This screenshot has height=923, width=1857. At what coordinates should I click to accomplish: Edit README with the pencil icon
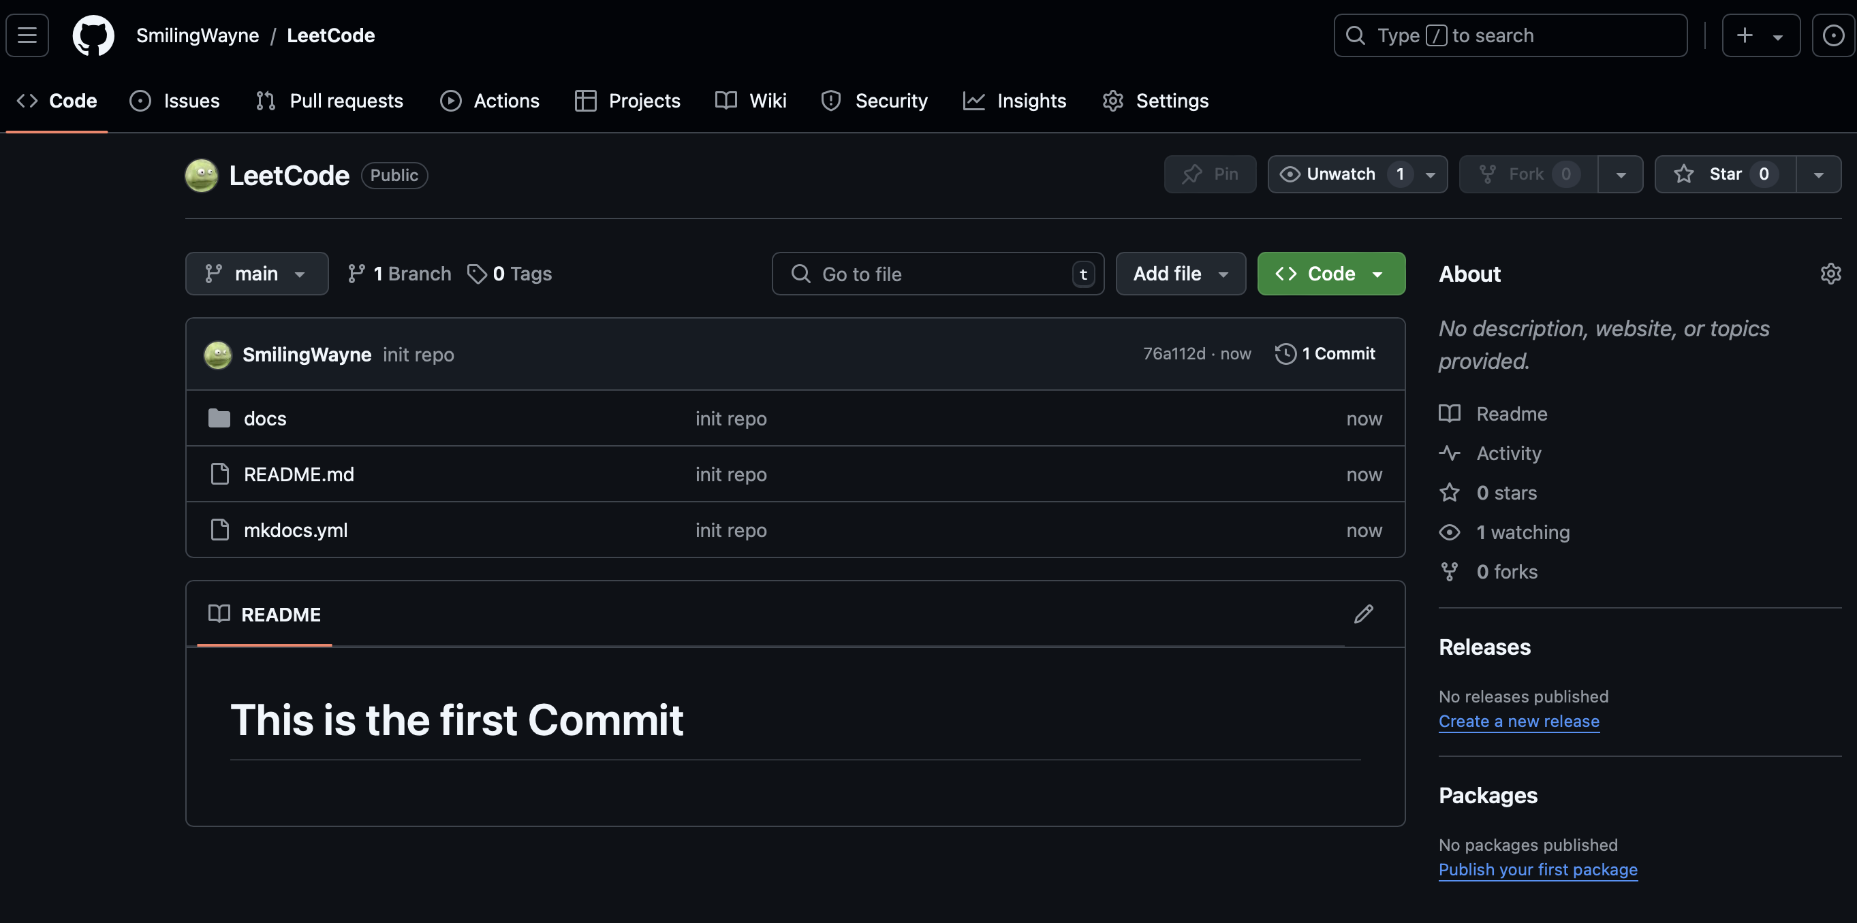(1363, 614)
